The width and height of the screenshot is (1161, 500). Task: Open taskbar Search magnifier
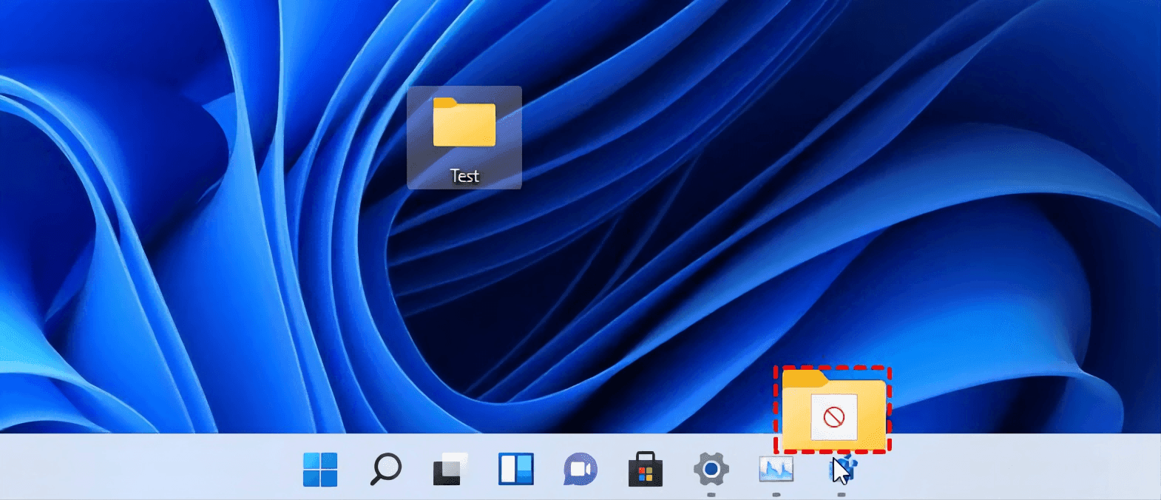(385, 469)
